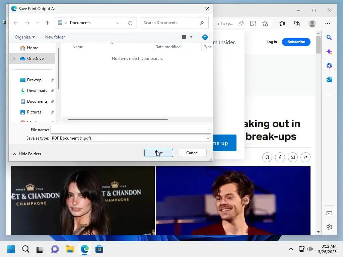This screenshot has height=257, width=343.
Task: Unpin Desktop via its pin icon
Action: [x=53, y=80]
